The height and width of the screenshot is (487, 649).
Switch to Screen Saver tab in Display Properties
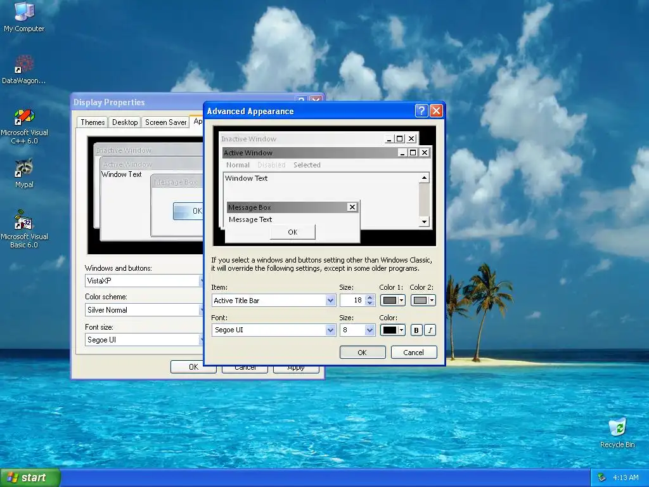[x=165, y=122]
